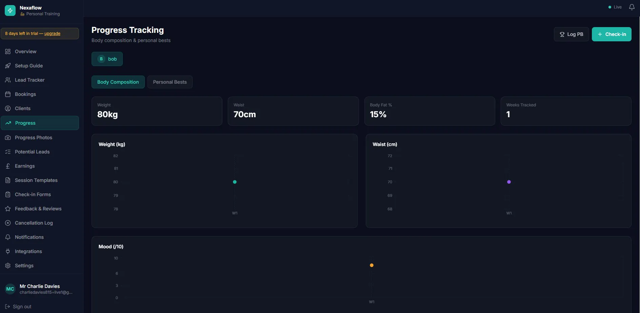Click 'Body composition & personal bests' subtitle

(x=131, y=40)
